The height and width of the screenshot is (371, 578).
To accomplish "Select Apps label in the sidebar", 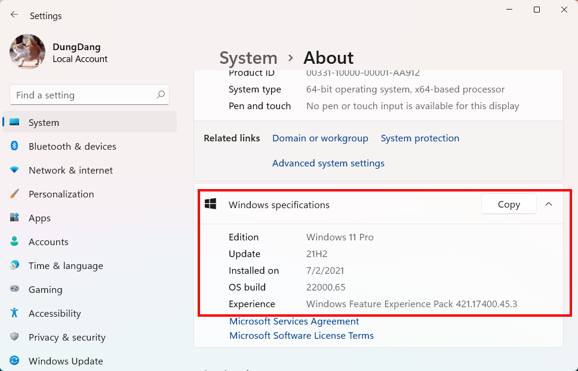I will click(x=39, y=218).
